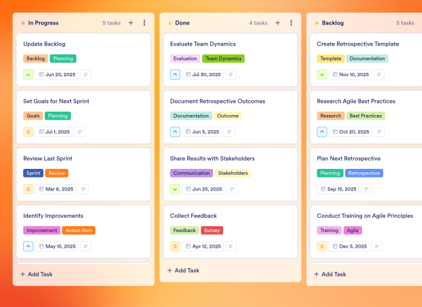
Task: Open description icon on Review Last Sprint card
Action: tap(84, 189)
